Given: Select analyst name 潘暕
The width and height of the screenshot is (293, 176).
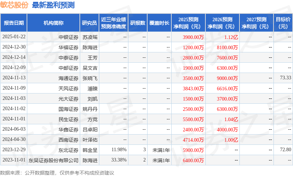Looking at the screenshot, I should click(x=93, y=89).
